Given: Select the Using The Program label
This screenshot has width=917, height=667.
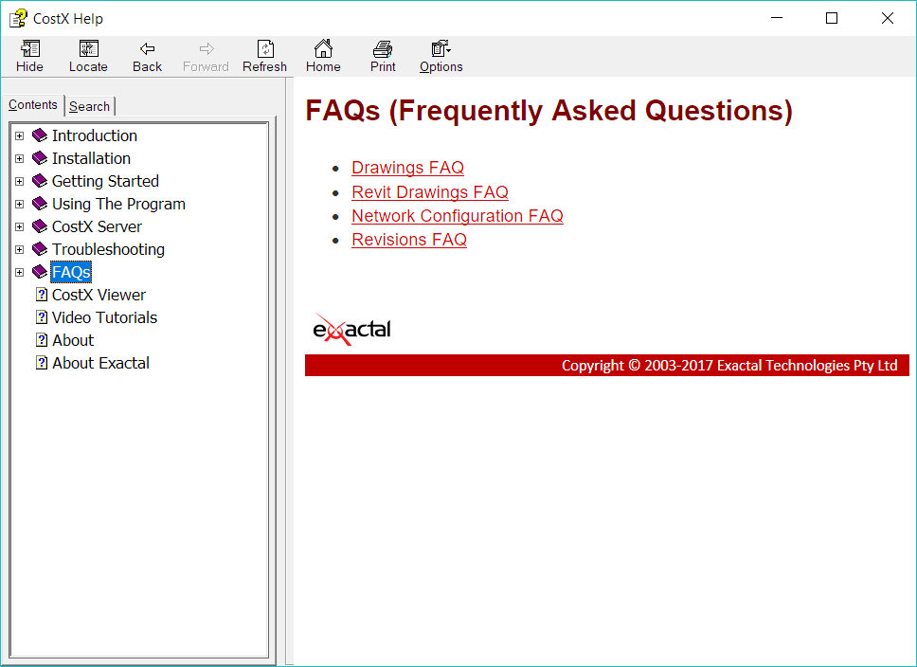Looking at the screenshot, I should (118, 205).
